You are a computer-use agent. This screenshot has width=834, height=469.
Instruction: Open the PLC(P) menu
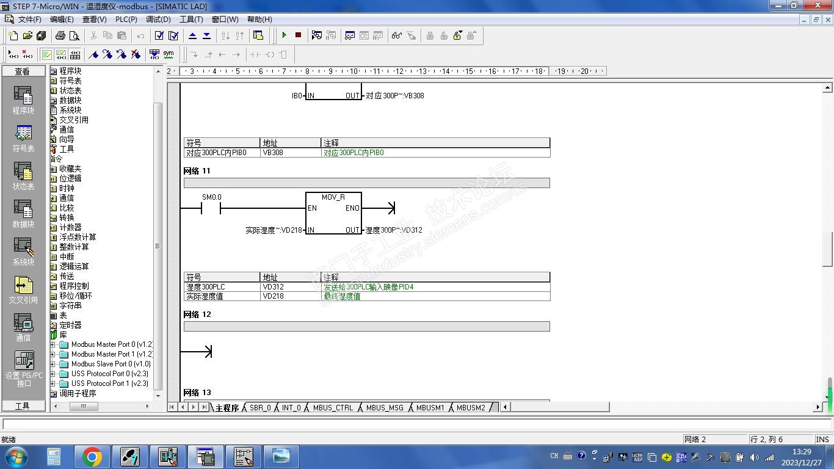tap(126, 20)
